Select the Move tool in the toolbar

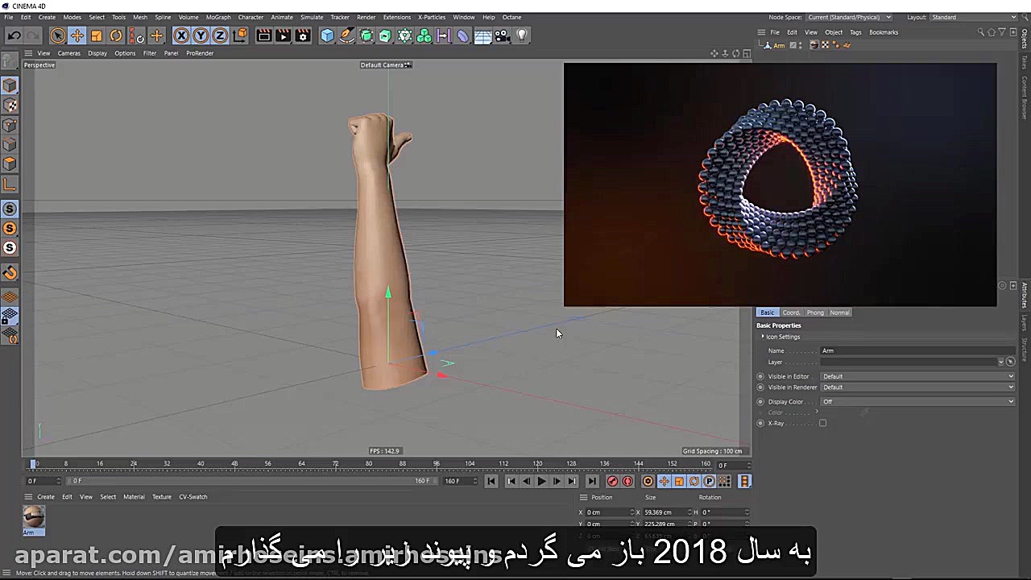(77, 35)
